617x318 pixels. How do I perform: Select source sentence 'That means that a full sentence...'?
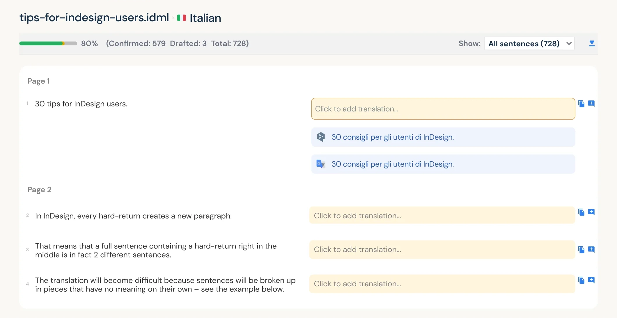[x=156, y=250]
